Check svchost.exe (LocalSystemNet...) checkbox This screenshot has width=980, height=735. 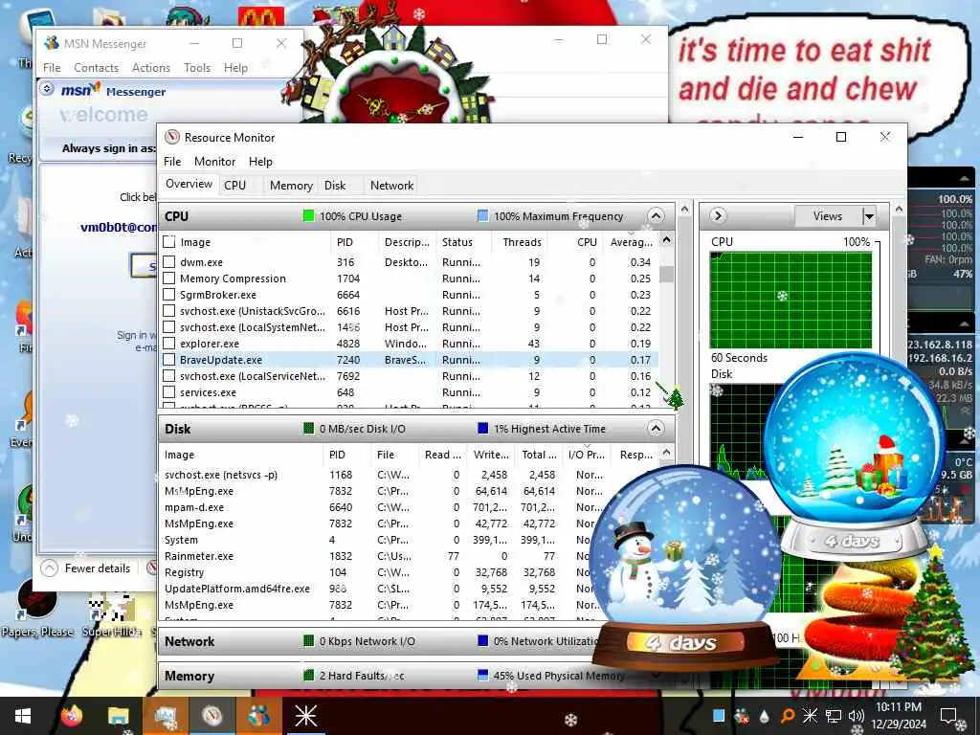pos(168,327)
